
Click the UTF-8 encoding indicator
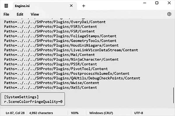(139, 113)
